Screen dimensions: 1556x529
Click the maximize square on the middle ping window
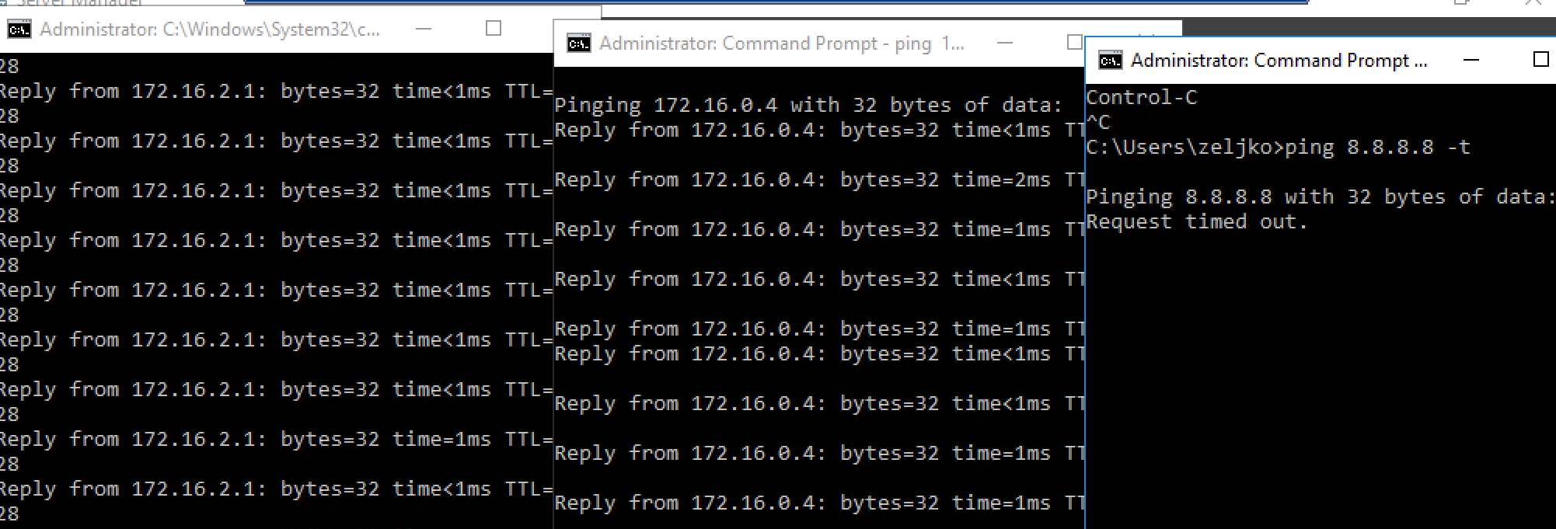click(x=1076, y=41)
